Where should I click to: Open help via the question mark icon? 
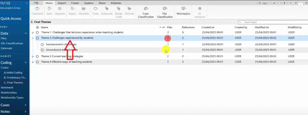[290, 3]
